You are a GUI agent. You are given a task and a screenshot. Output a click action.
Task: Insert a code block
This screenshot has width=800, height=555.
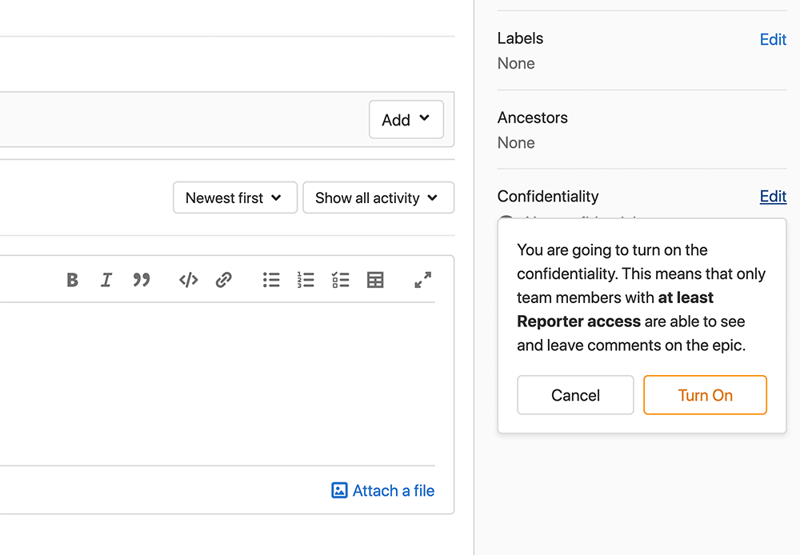click(x=187, y=280)
